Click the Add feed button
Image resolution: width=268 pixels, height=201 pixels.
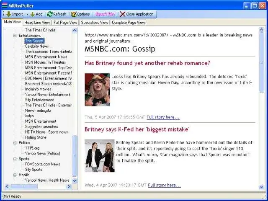[x=36, y=14]
